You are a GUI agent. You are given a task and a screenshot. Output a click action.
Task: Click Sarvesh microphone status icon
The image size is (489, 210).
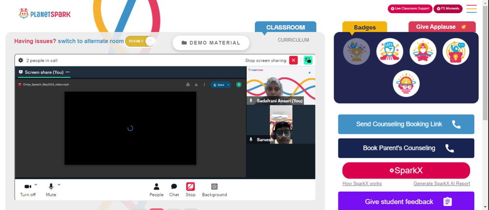(x=251, y=140)
